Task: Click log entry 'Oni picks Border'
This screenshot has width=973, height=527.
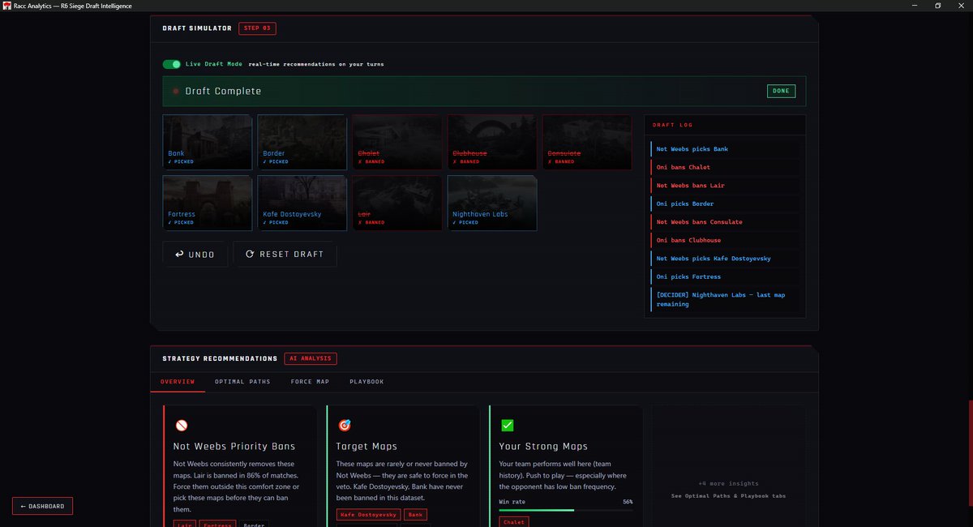Action: (x=725, y=204)
